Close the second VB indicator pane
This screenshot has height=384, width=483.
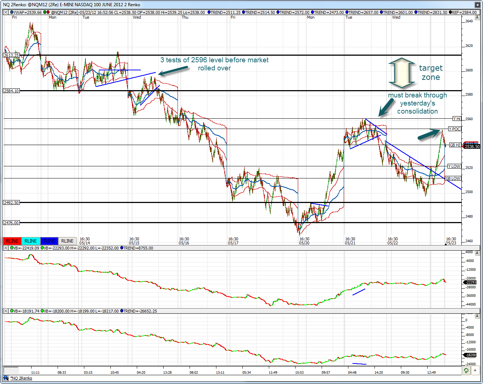pos(6,311)
